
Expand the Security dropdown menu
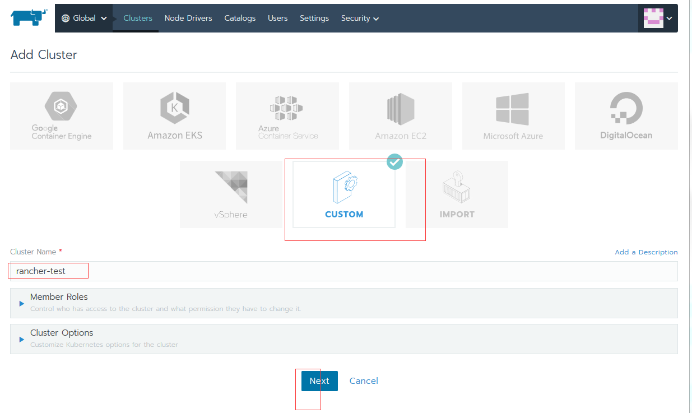click(360, 18)
